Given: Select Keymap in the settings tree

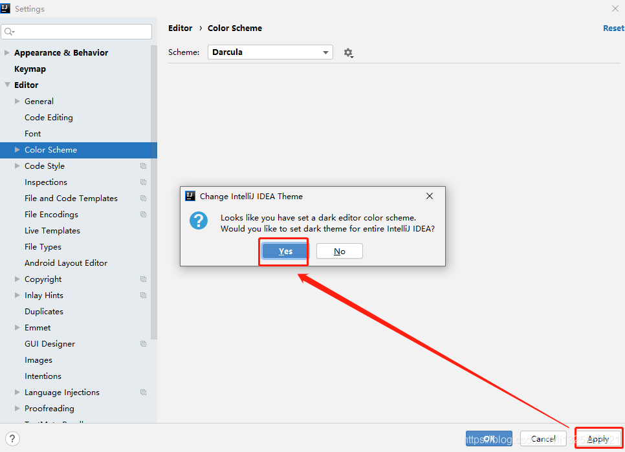Looking at the screenshot, I should click(x=30, y=69).
